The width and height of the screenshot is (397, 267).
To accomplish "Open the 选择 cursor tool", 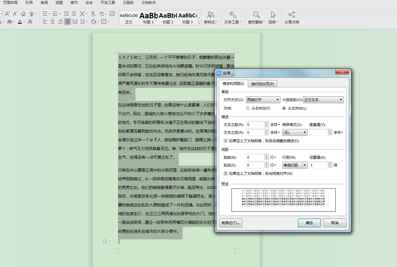I will point(273,18).
